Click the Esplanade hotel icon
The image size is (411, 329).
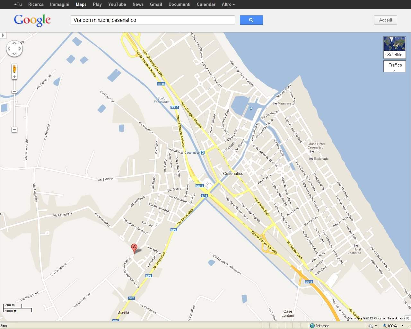311,159
